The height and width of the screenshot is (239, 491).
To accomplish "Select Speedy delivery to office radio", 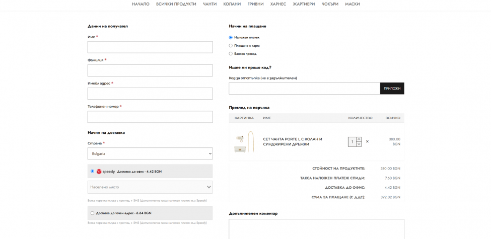I will pos(92,171).
